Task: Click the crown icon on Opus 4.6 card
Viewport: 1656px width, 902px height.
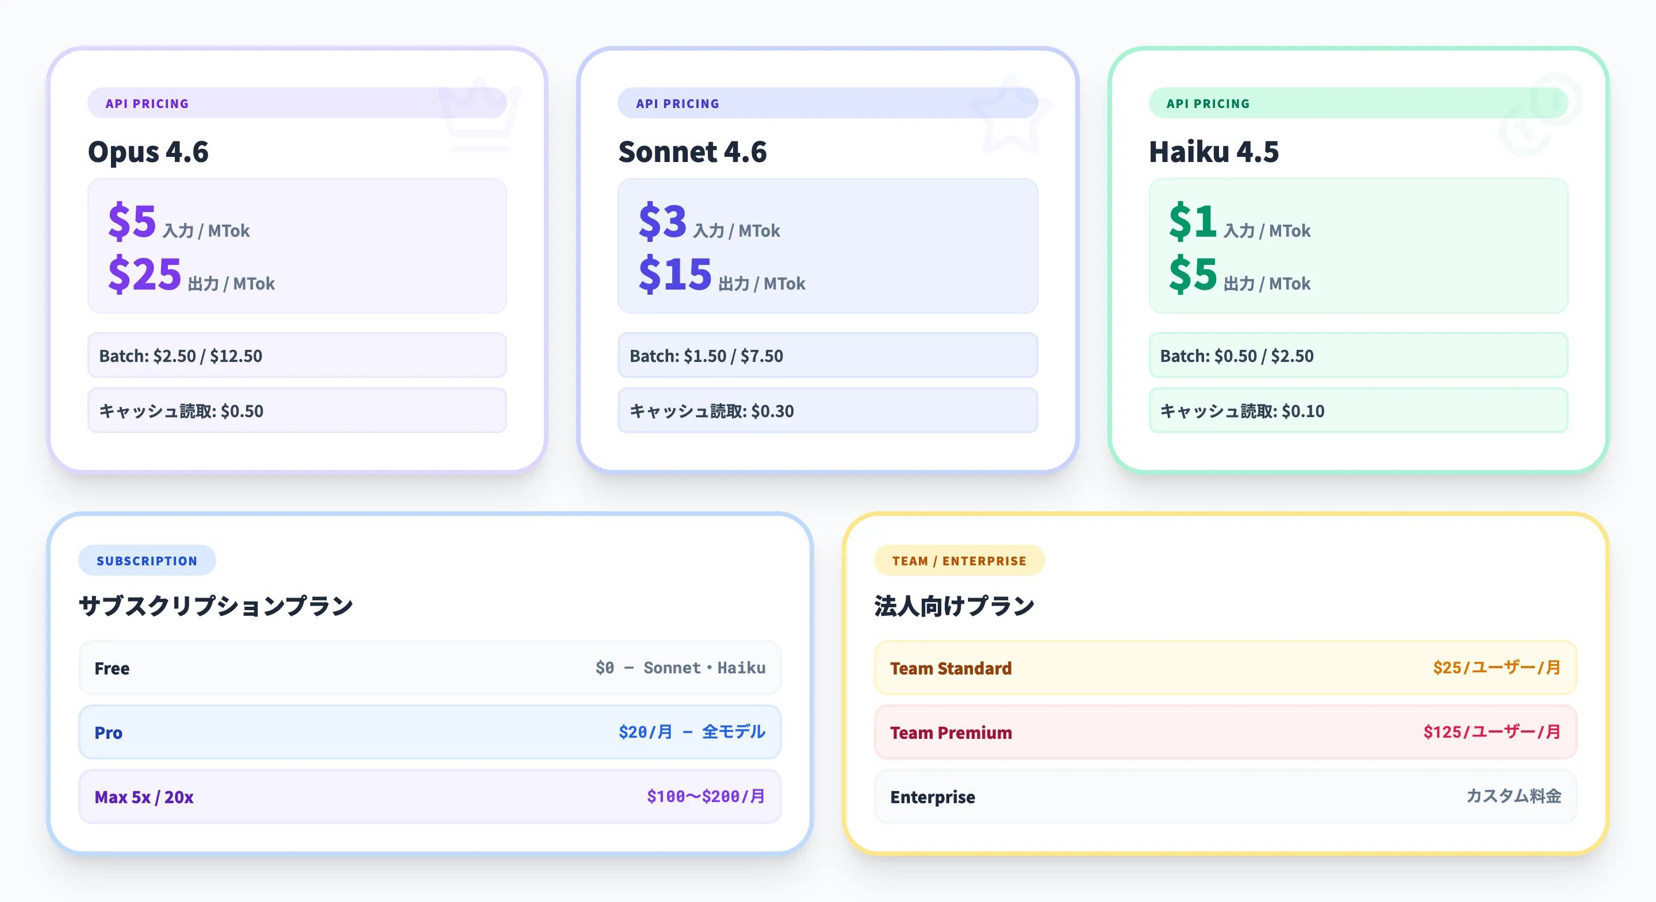Action: [479, 115]
